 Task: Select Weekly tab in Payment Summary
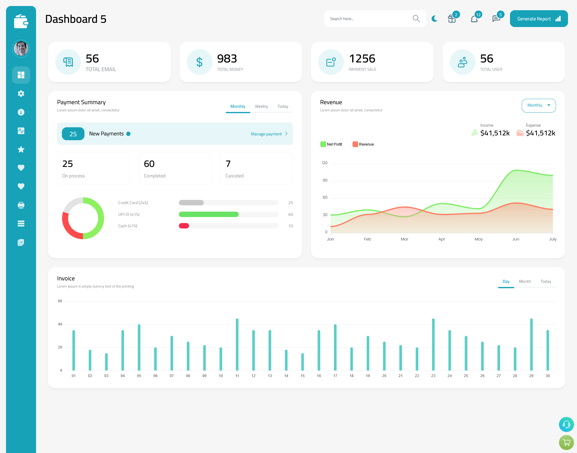(x=261, y=106)
